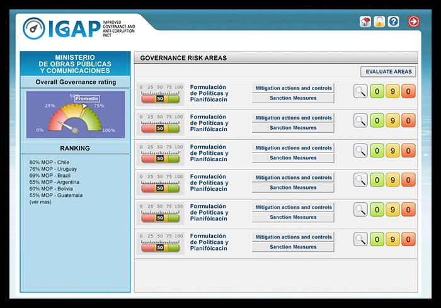Open help via the question mark icon
This screenshot has height=308, width=441.
tap(394, 22)
